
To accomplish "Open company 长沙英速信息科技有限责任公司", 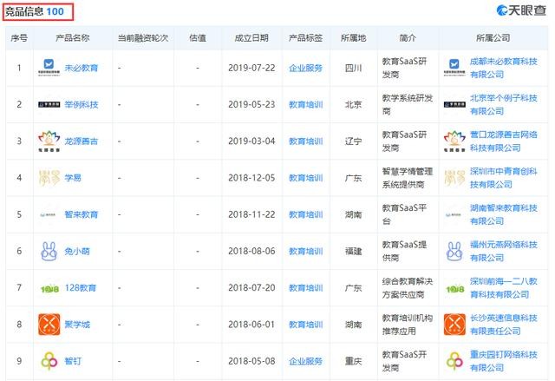I will 503,325.
